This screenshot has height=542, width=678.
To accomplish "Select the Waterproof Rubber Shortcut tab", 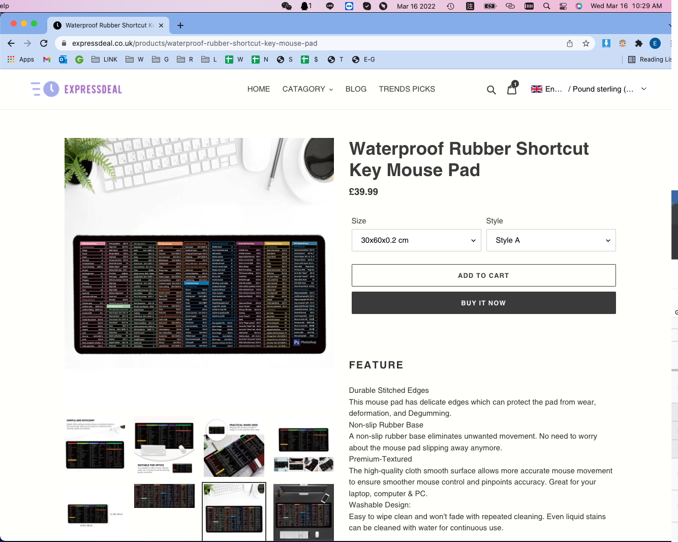I will (x=109, y=25).
